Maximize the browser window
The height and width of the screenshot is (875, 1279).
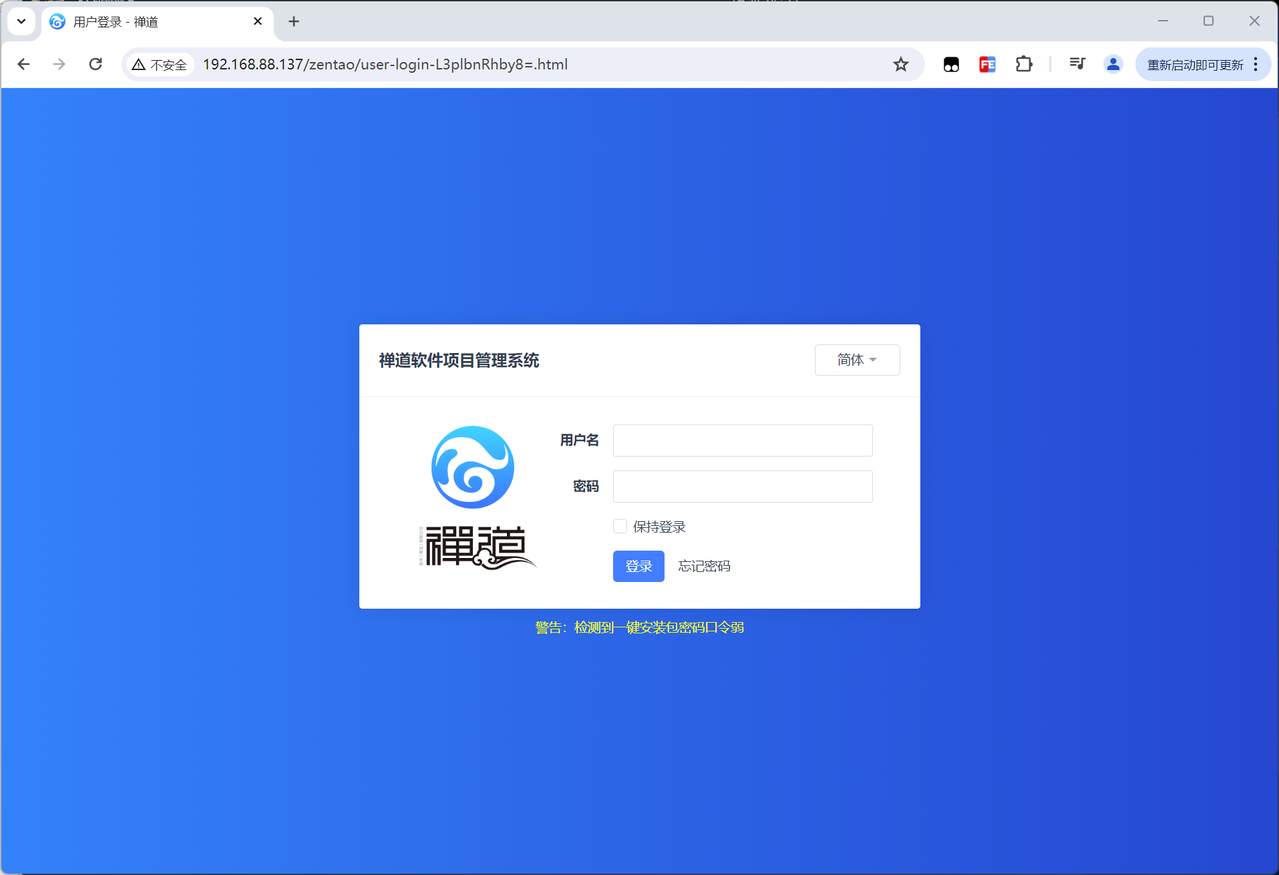(x=1208, y=21)
